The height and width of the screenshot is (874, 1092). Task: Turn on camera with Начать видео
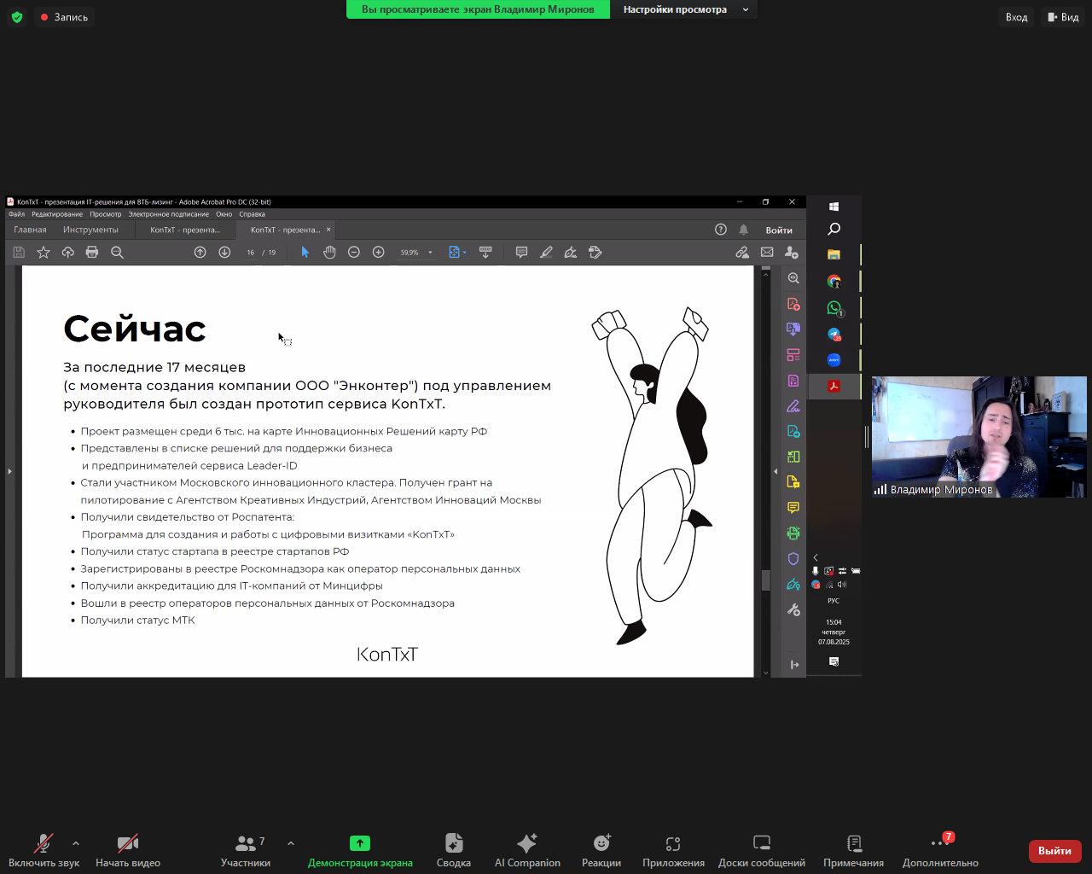pos(128,850)
